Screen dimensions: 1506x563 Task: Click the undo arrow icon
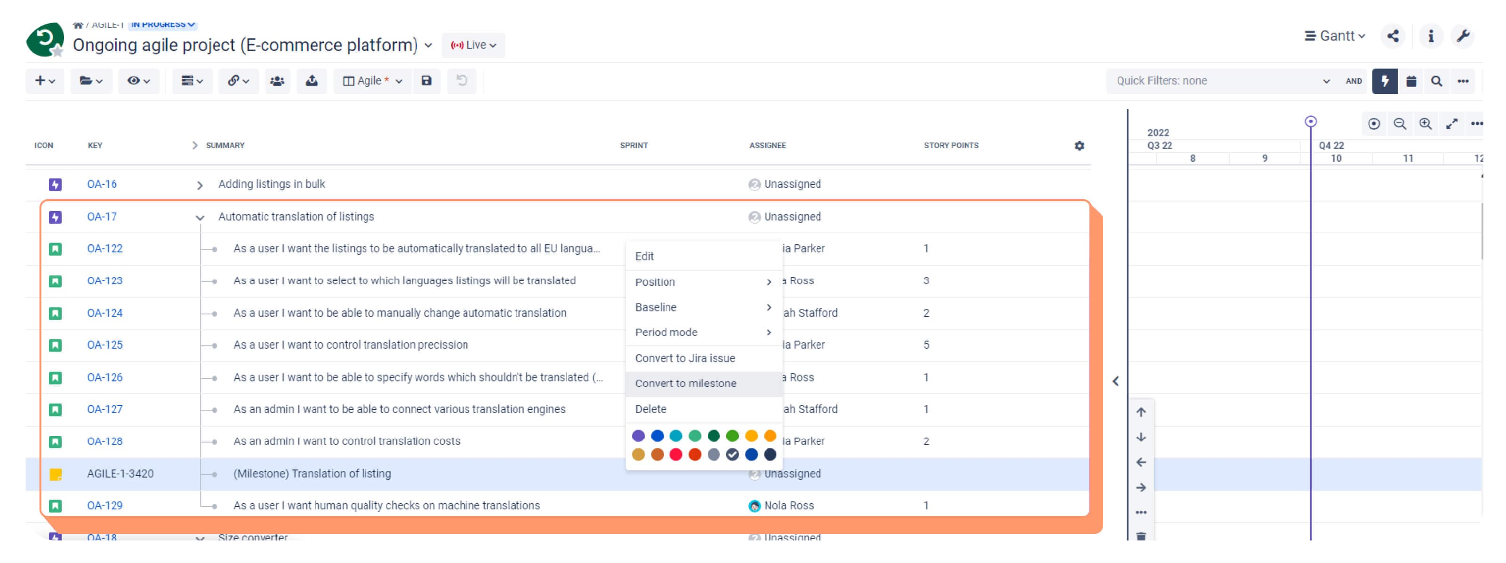(462, 81)
